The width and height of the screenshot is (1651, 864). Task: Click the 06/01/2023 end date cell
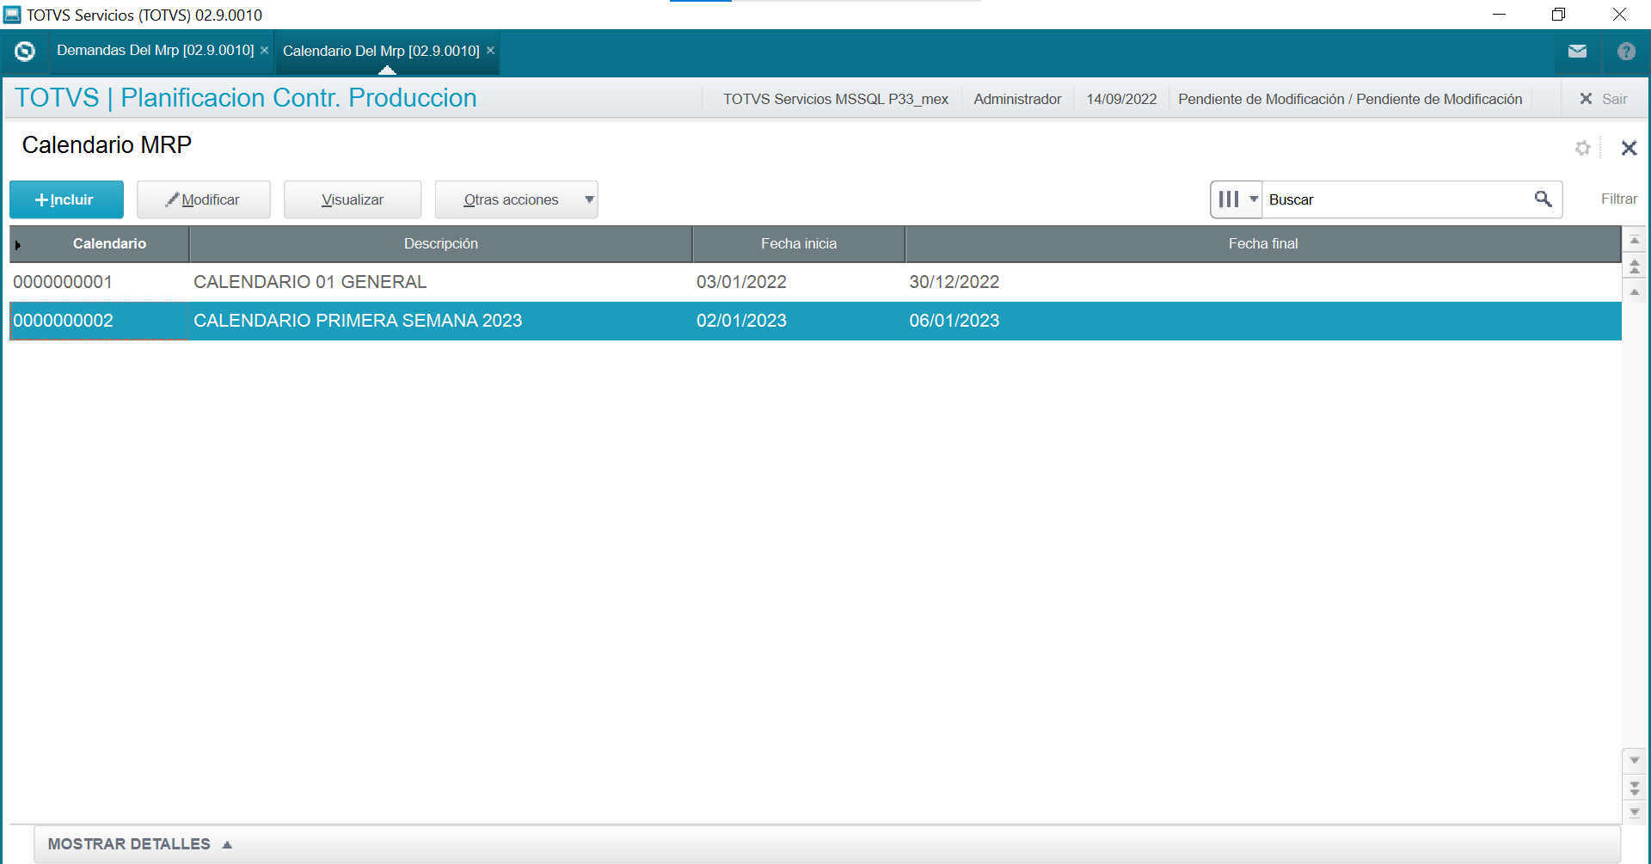[954, 321]
